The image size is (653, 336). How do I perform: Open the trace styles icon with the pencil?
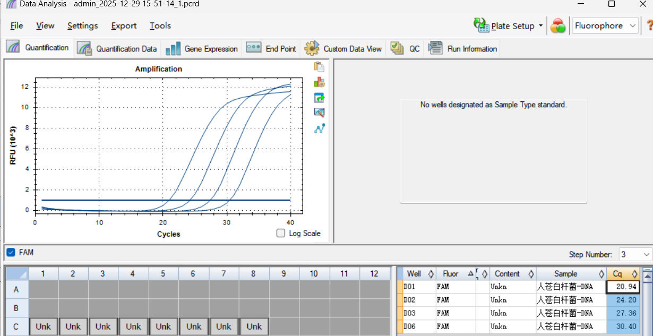pos(319,113)
